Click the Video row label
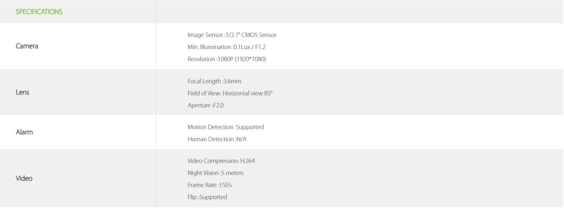The image size is (564, 208). (24, 179)
